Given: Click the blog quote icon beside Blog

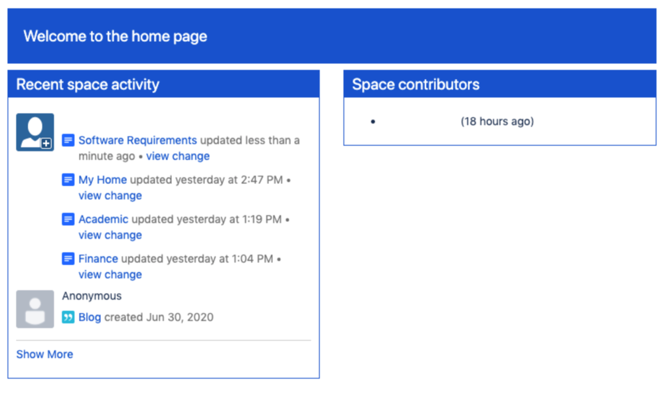Looking at the screenshot, I should coord(68,317).
